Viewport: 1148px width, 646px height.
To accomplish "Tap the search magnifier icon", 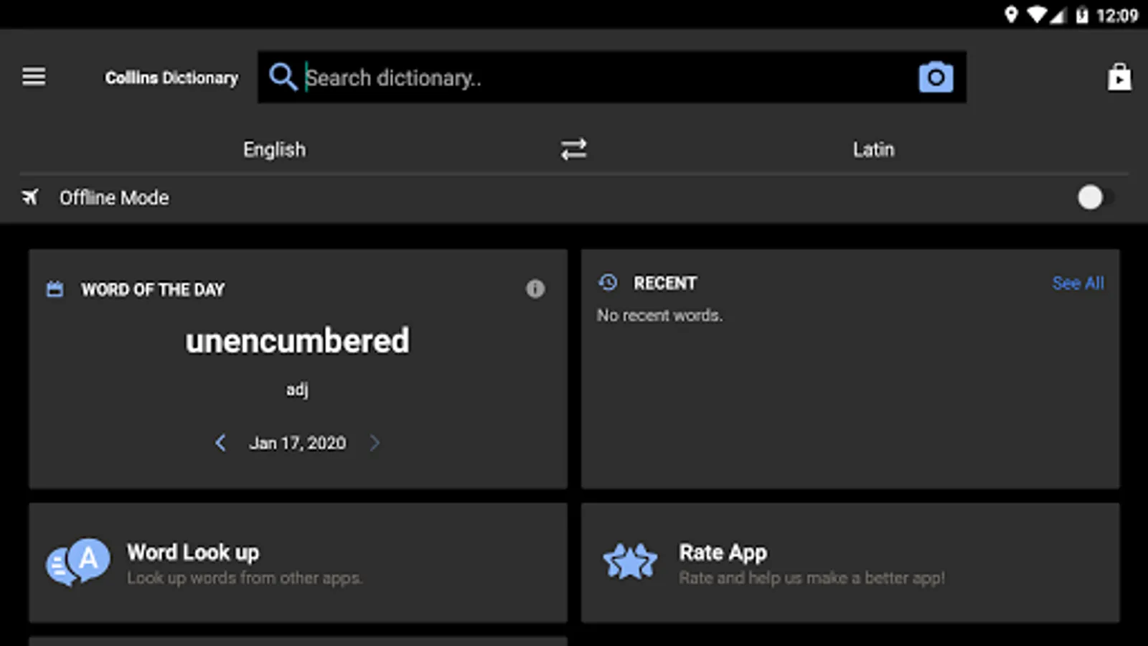I will click(283, 77).
